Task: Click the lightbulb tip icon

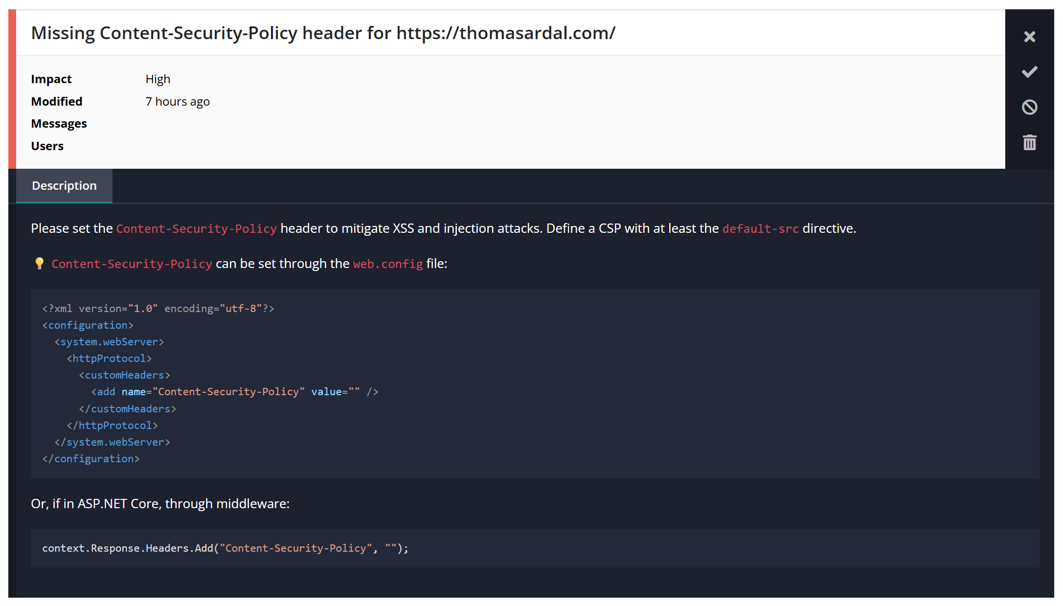Action: coord(40,264)
